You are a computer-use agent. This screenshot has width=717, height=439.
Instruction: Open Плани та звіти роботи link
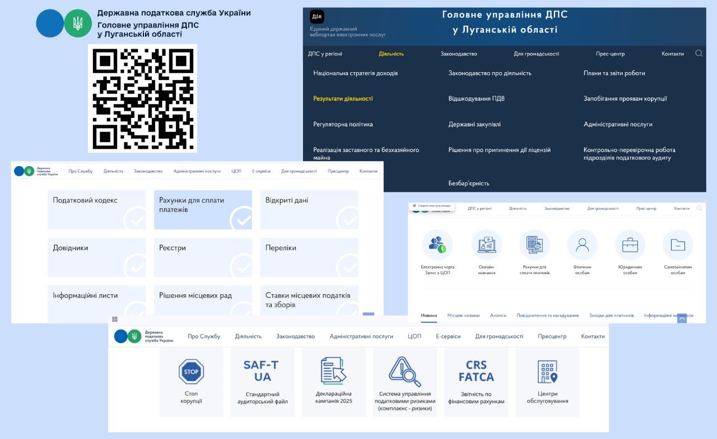coord(614,73)
